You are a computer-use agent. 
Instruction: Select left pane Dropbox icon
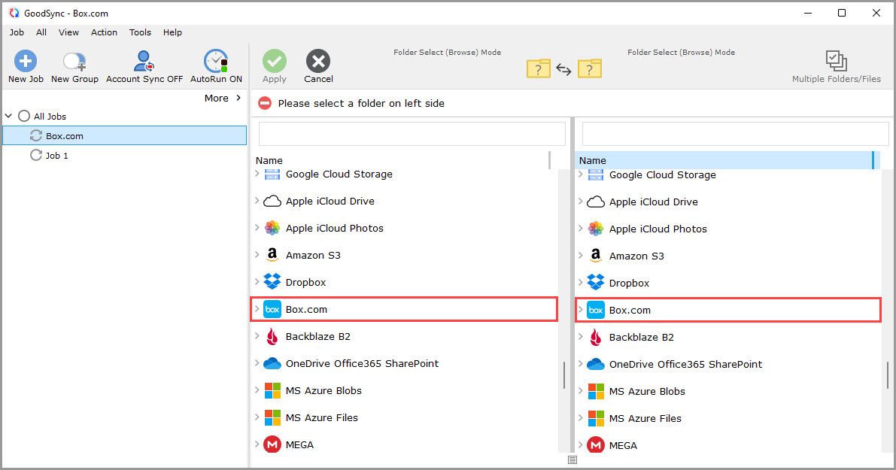coord(272,282)
